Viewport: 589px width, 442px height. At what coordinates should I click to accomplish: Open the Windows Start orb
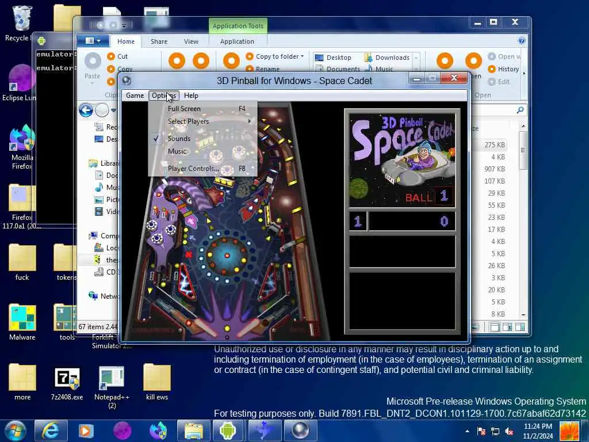pyautogui.click(x=15, y=430)
